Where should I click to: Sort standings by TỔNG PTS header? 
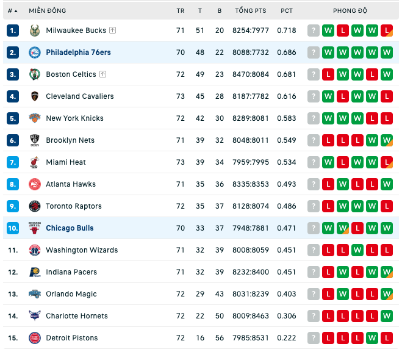pyautogui.click(x=251, y=11)
